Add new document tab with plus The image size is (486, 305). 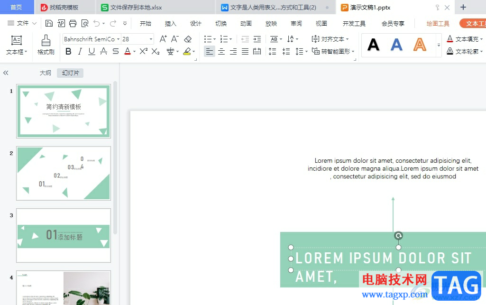pos(463,7)
